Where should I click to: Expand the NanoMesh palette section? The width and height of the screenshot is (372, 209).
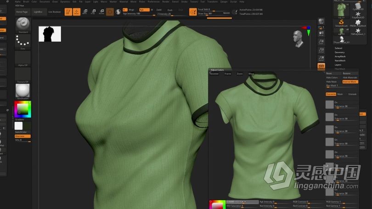coord(340,61)
